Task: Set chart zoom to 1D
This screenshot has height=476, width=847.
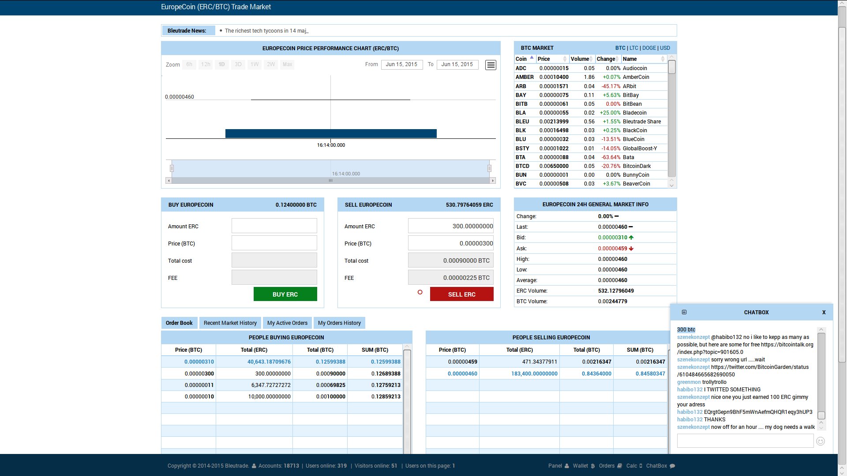Action: pyautogui.click(x=222, y=64)
